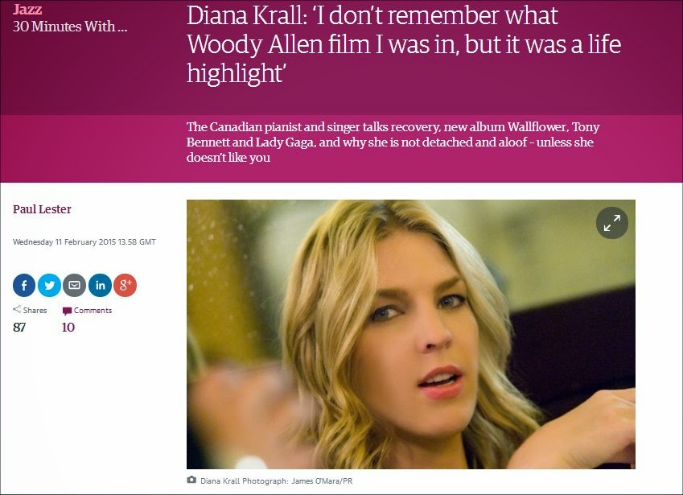Click the 87 shares count

pos(19,328)
